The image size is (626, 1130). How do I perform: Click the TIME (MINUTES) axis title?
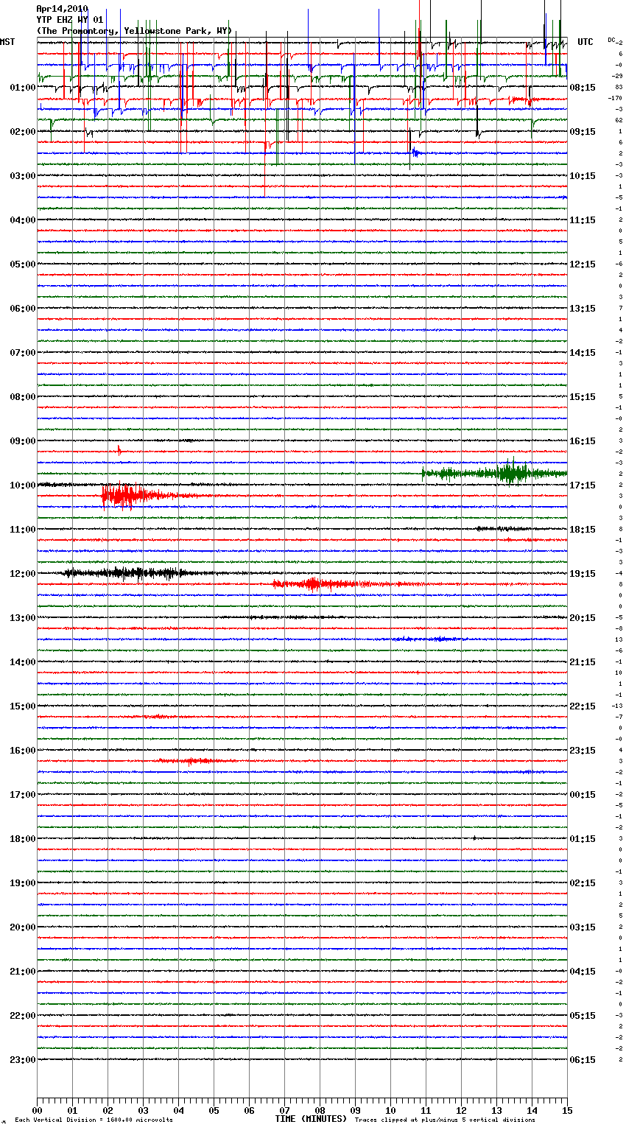(x=311, y=1119)
